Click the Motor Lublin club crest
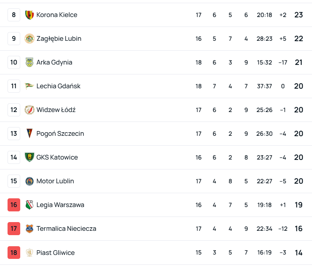Screen dimensions: 312x268 (x=29, y=181)
